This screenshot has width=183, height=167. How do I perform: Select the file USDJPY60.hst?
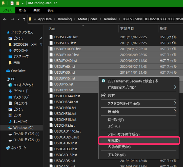(x=65, y=66)
